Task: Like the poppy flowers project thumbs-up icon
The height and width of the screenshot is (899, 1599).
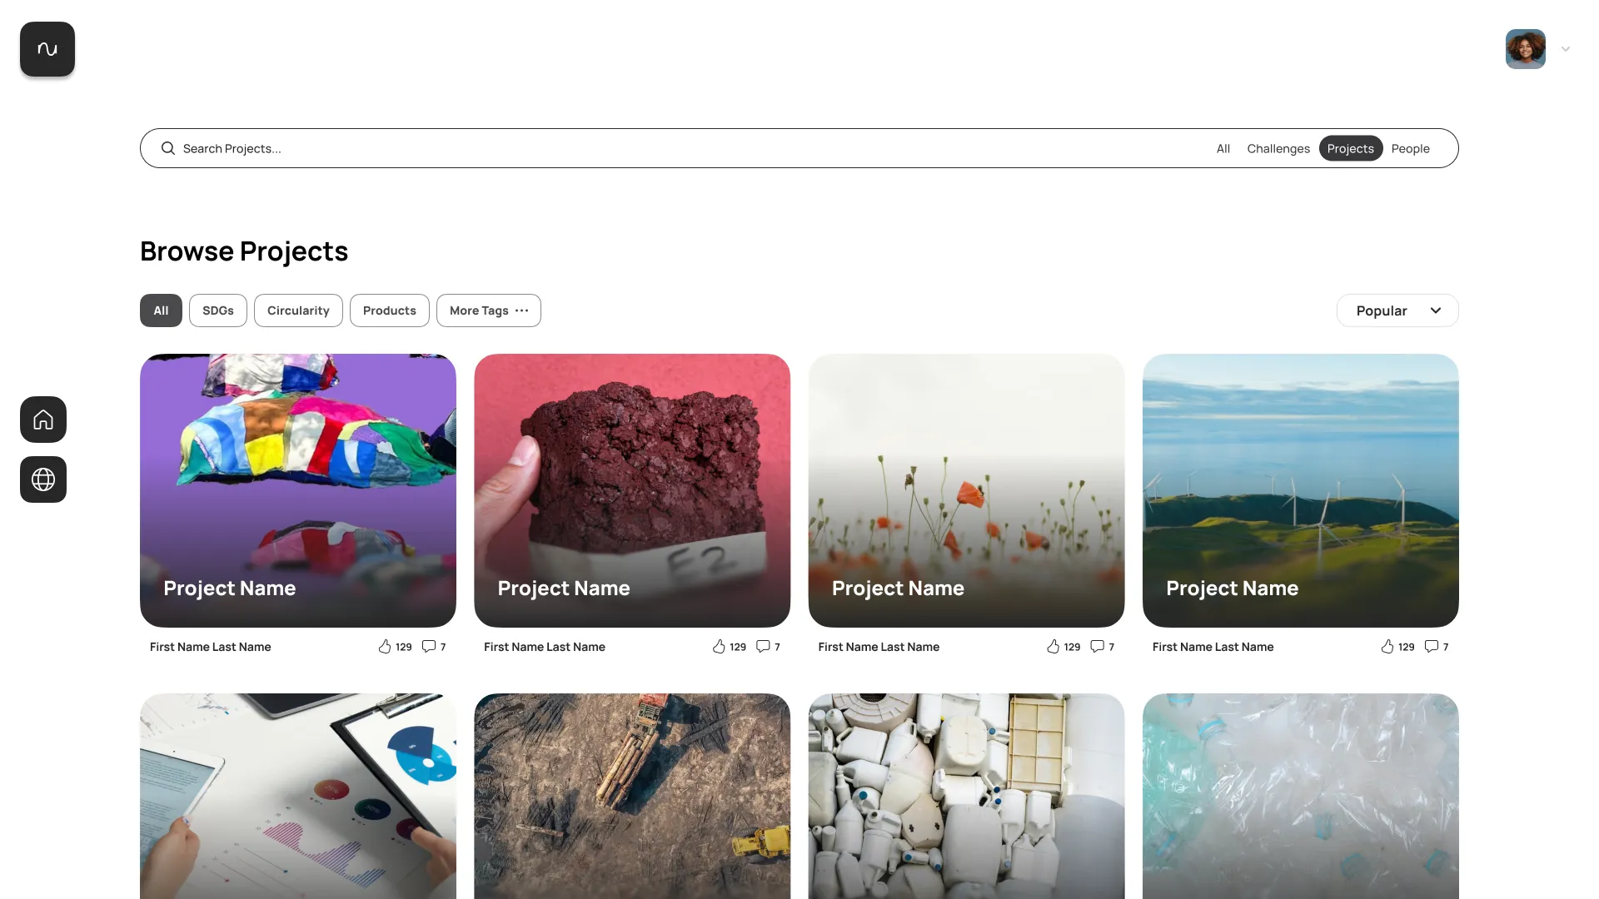Action: 1054,647
